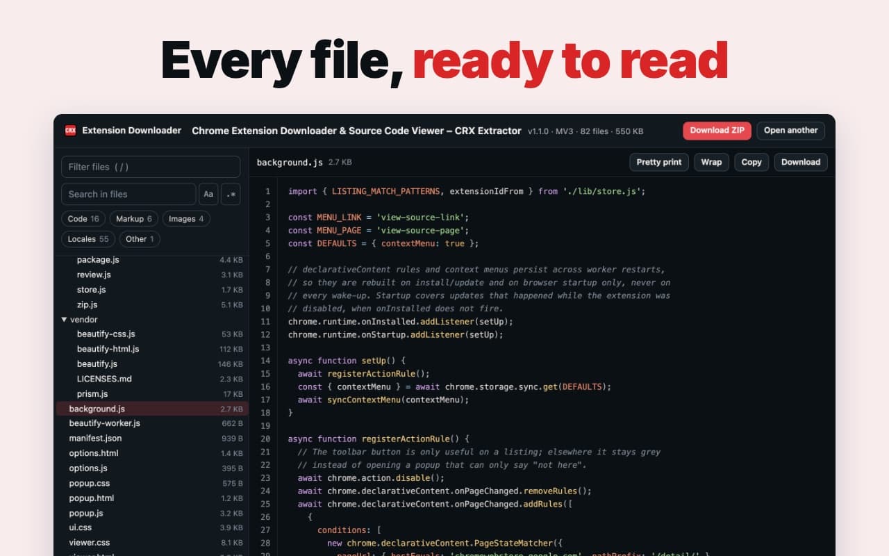Open options.js file
Screen dimensions: 889x556
click(x=152, y=468)
